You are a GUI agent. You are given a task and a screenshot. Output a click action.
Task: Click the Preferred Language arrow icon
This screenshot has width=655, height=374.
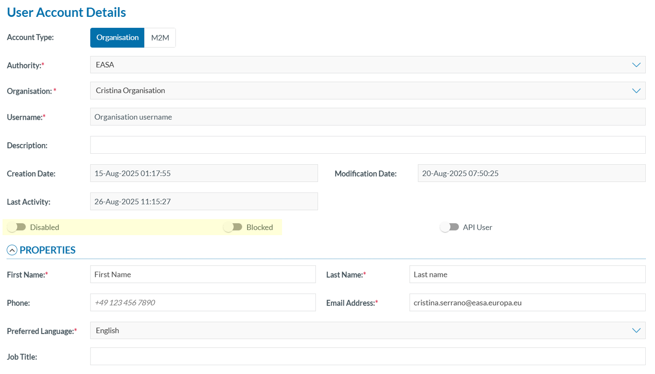pos(636,331)
